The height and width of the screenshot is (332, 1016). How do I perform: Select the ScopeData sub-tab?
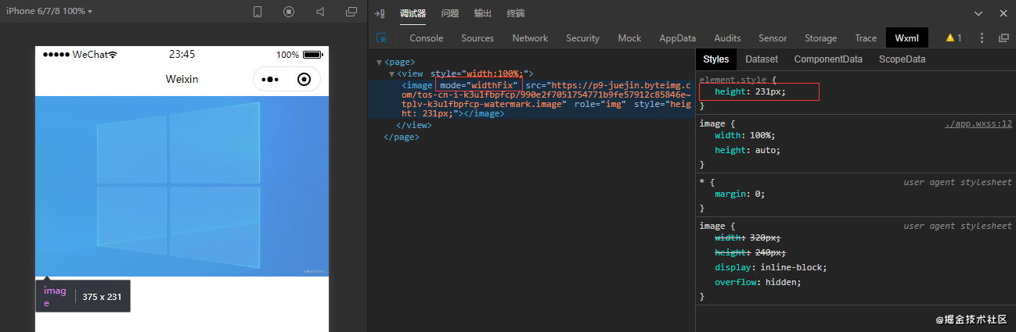pyautogui.click(x=902, y=59)
